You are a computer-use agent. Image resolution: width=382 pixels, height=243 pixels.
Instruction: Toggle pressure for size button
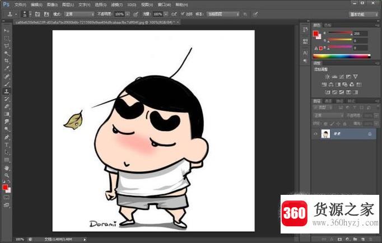point(255,14)
